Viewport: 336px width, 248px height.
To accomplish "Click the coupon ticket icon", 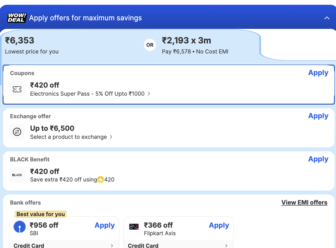I will 17,89.
